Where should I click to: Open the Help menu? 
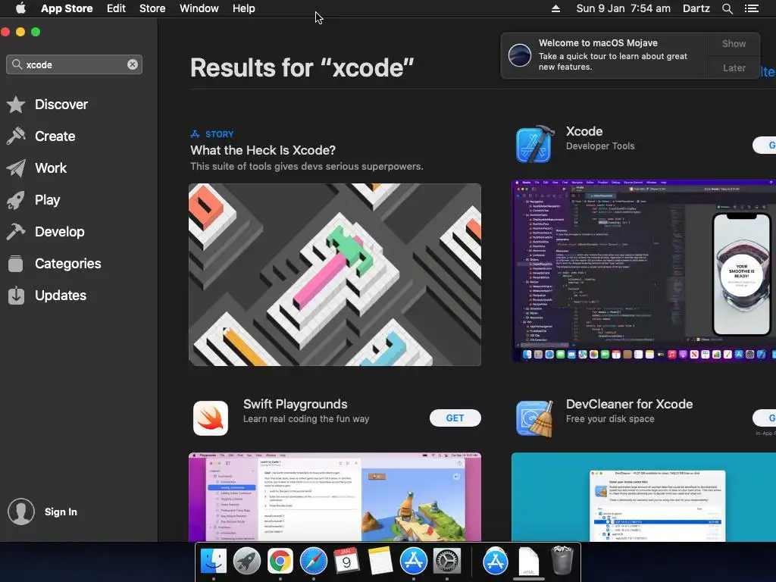[x=243, y=8]
